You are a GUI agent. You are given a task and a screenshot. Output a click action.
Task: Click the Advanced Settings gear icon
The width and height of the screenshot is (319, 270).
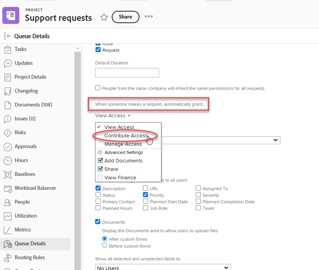pyautogui.click(x=100, y=152)
